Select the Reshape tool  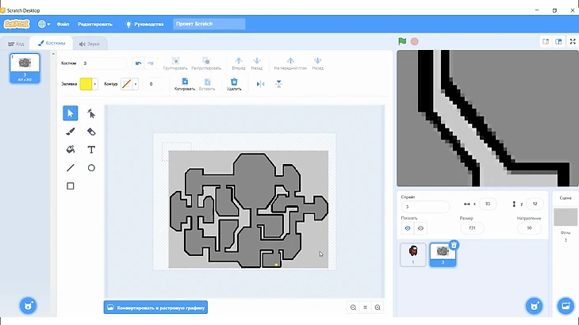[91, 113]
